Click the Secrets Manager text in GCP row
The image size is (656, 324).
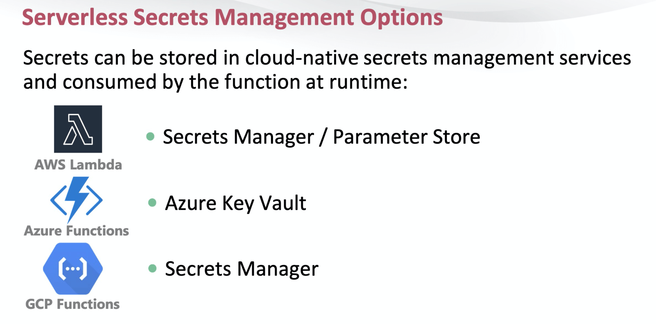[242, 269]
